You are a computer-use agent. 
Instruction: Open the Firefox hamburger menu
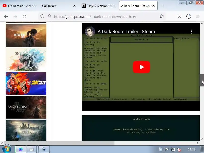tap(198, 16)
